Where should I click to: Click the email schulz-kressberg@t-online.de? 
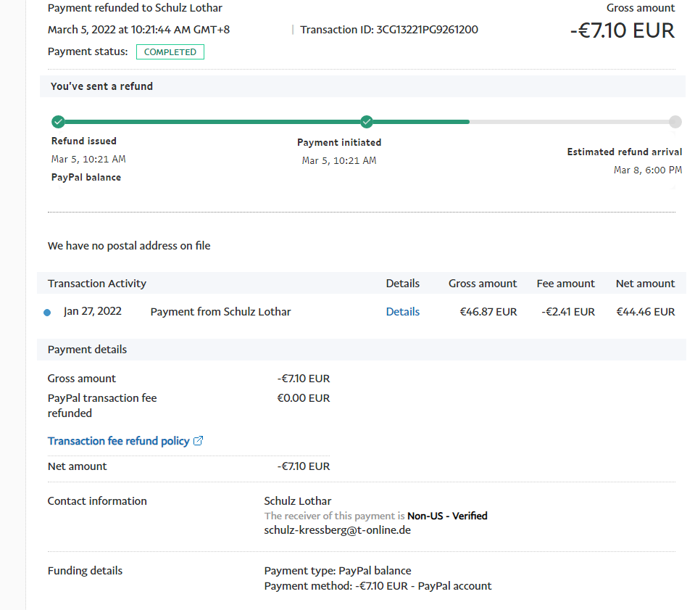pyautogui.click(x=338, y=530)
